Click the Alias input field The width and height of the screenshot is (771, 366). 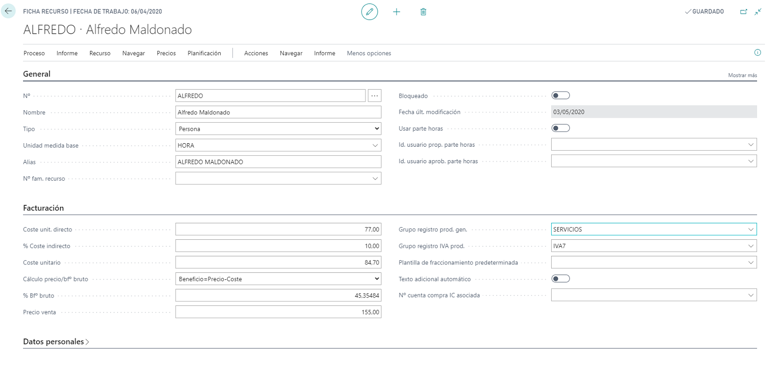click(278, 162)
